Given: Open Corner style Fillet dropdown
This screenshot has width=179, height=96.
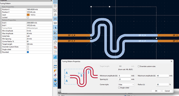Looking at the screenshot, I should pos(126,85).
